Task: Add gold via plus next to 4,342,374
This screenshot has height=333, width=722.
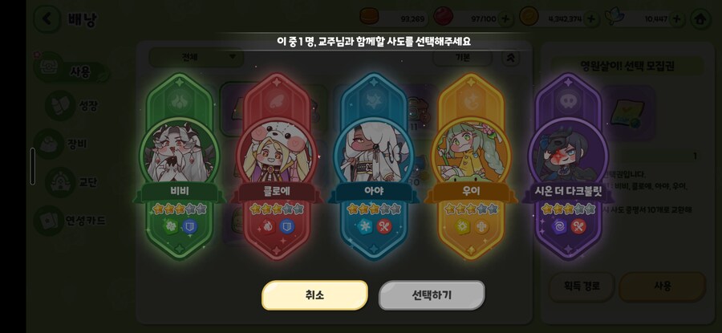Action: (x=590, y=19)
